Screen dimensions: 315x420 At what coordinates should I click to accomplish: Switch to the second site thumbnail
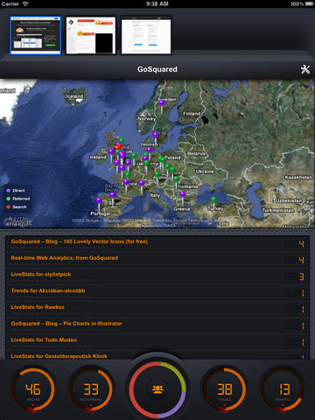91,35
